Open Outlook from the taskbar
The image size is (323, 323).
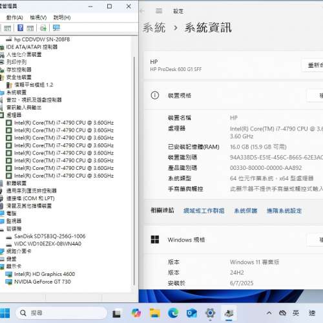192,313
